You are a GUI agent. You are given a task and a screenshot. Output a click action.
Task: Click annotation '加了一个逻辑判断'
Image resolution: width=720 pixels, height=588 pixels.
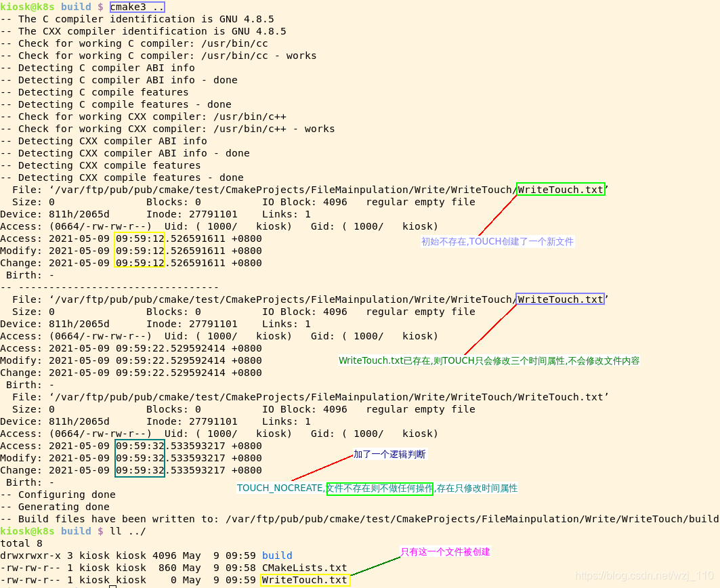pyautogui.click(x=389, y=455)
